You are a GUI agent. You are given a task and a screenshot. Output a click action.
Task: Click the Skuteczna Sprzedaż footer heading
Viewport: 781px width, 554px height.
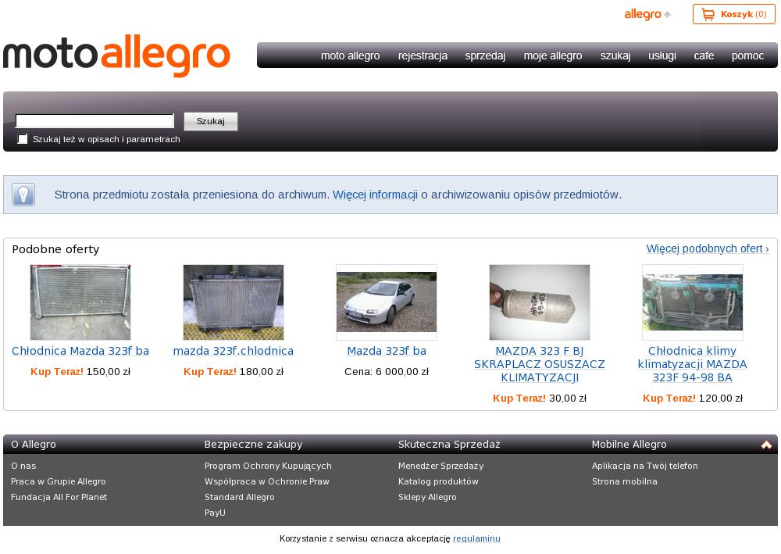point(449,445)
